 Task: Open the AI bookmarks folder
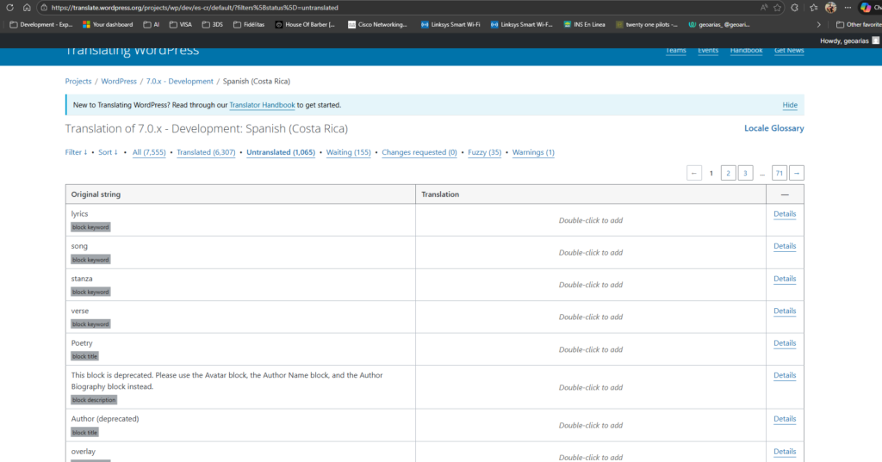point(152,25)
